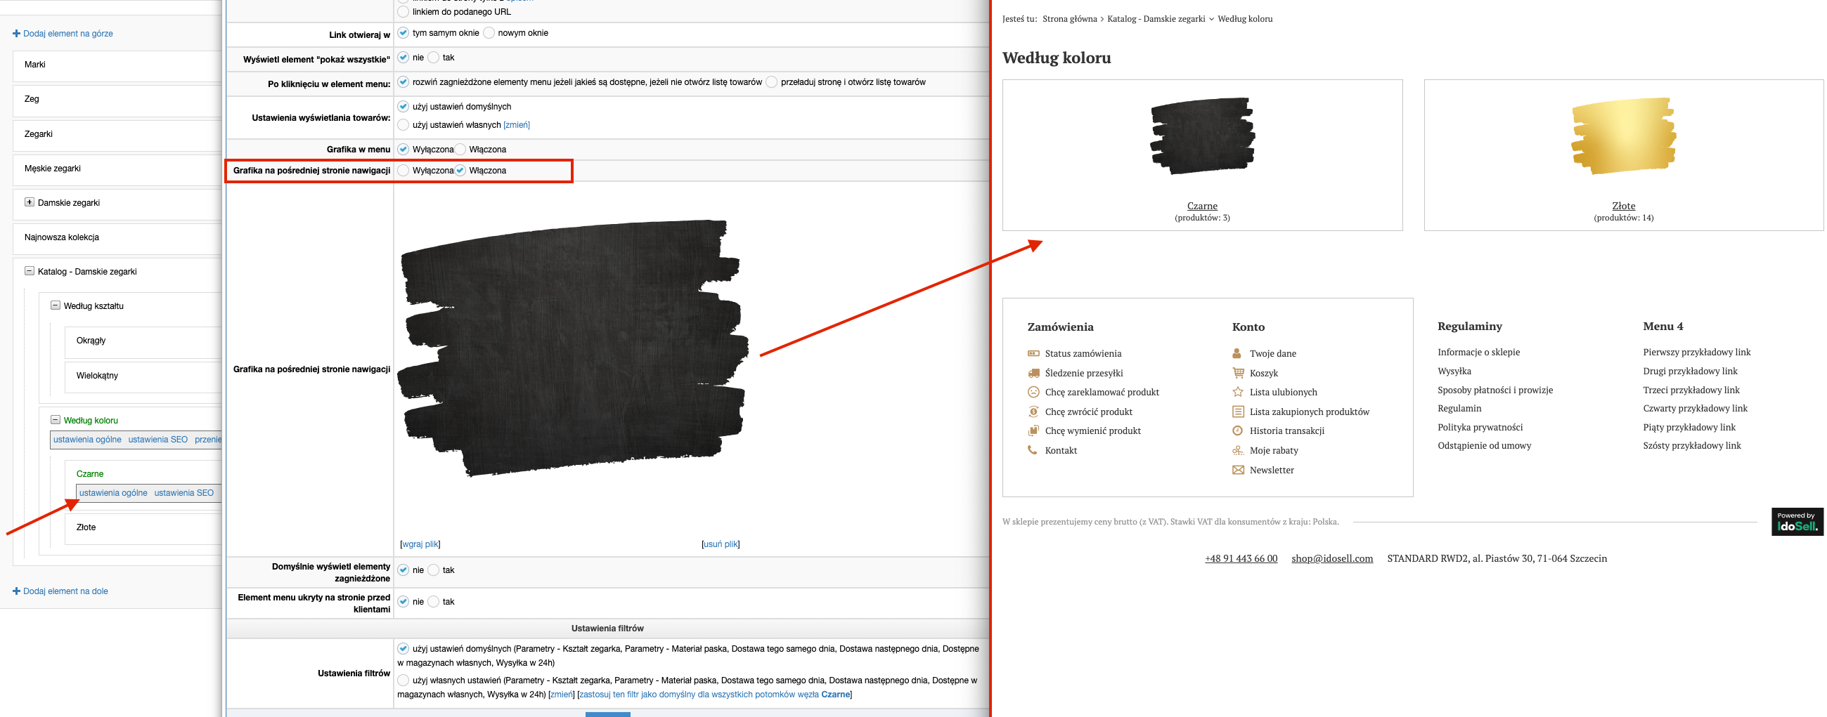The image size is (1827, 717).
Task: Click the Śledzenie przesyłki truck icon
Action: click(1033, 373)
